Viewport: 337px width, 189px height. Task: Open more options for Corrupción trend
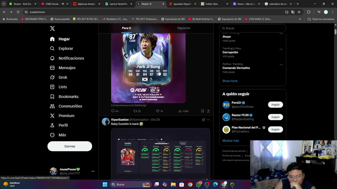click(281, 49)
